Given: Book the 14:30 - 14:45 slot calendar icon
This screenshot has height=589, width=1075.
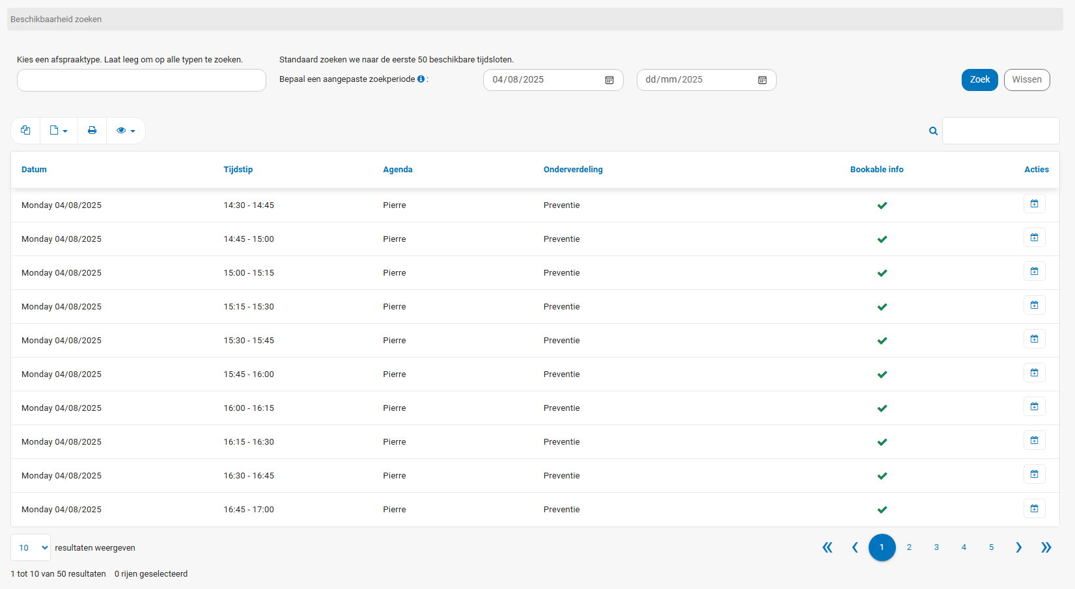Looking at the screenshot, I should coord(1034,204).
